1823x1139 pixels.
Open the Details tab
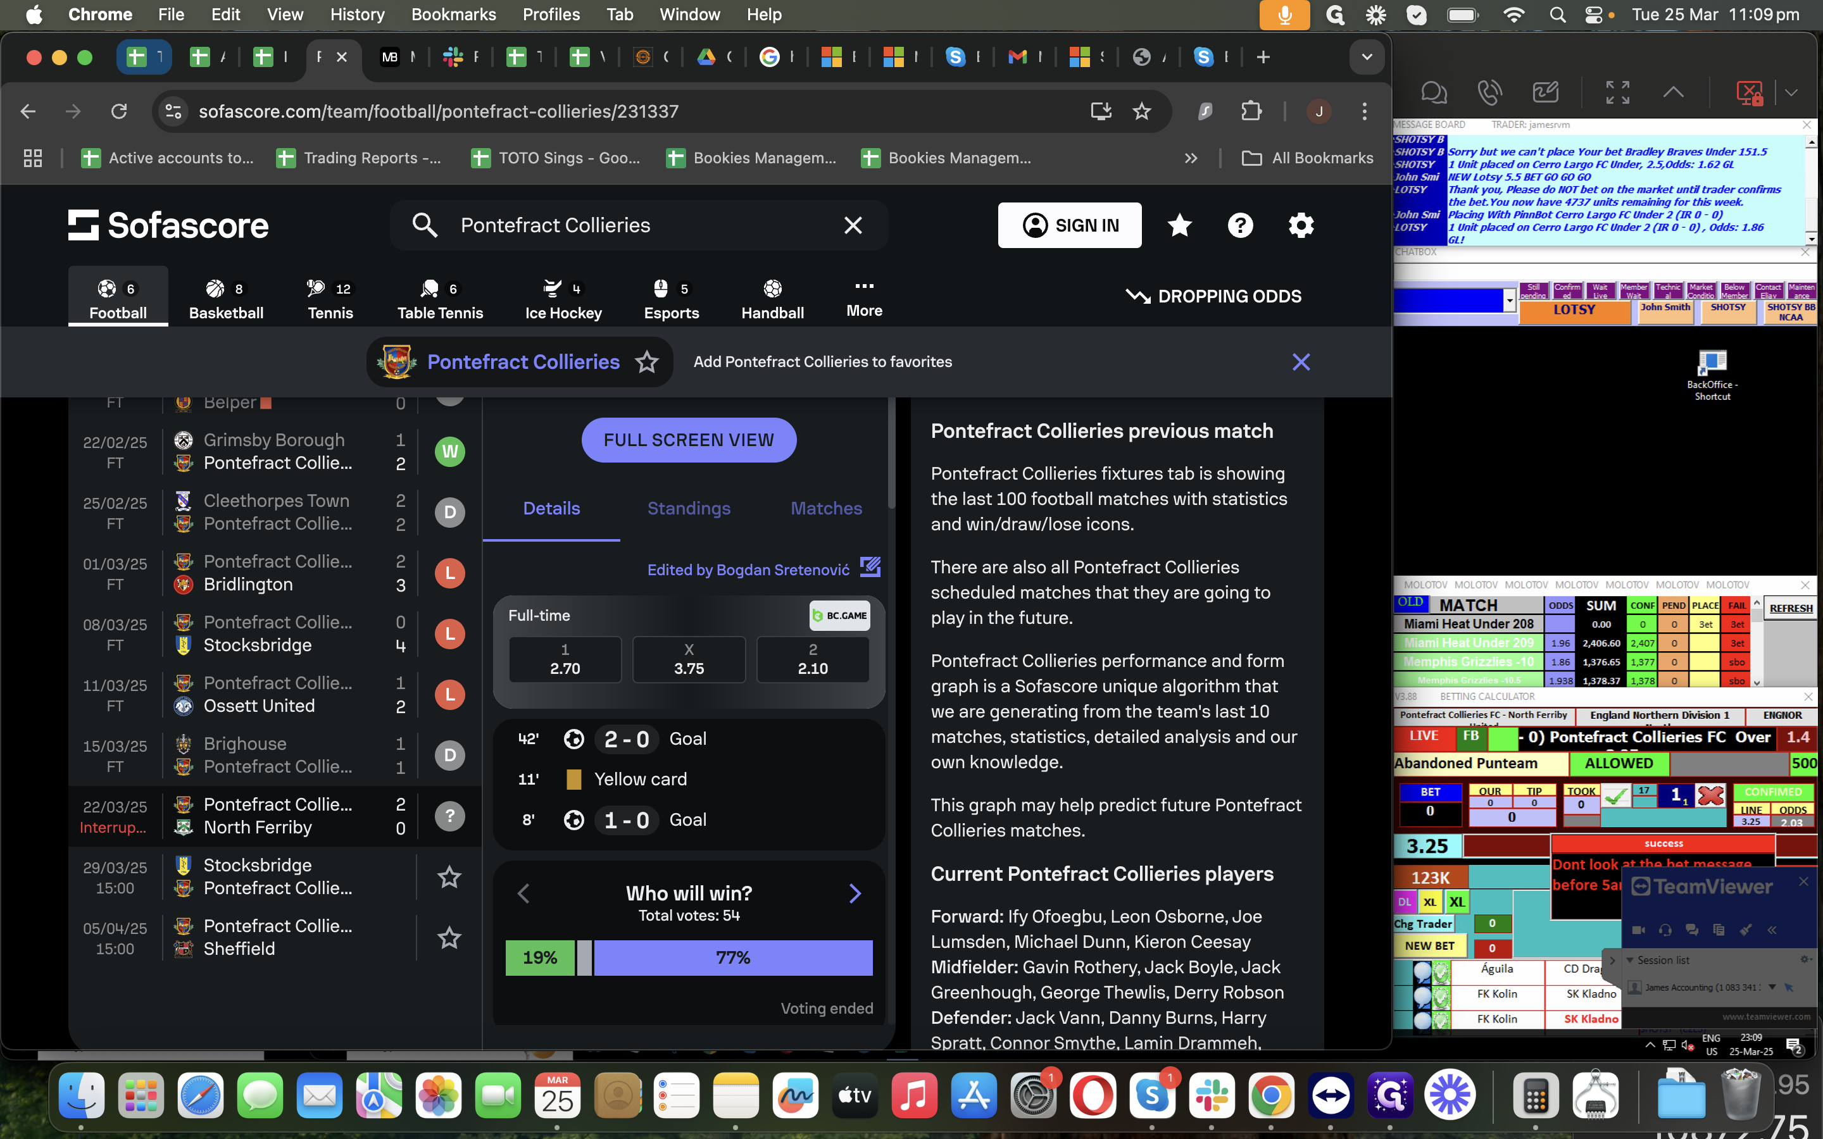(x=551, y=509)
